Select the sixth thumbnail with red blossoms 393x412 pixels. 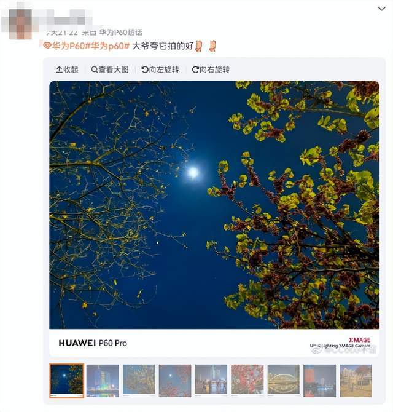(247, 381)
